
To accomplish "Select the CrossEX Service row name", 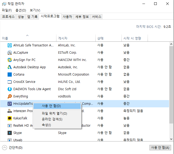I will point(24,82).
